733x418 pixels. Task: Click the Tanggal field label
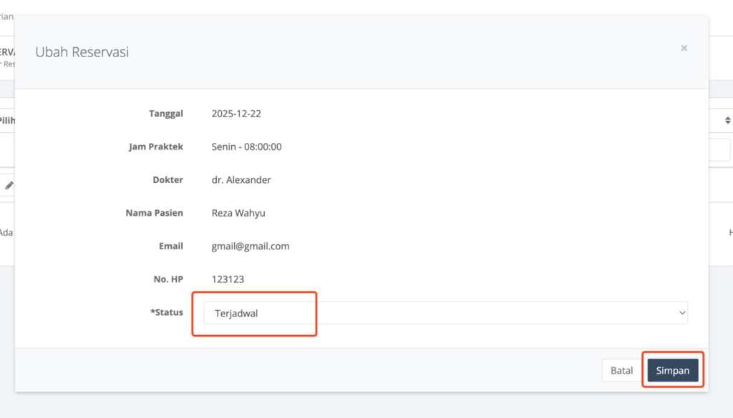click(x=165, y=114)
